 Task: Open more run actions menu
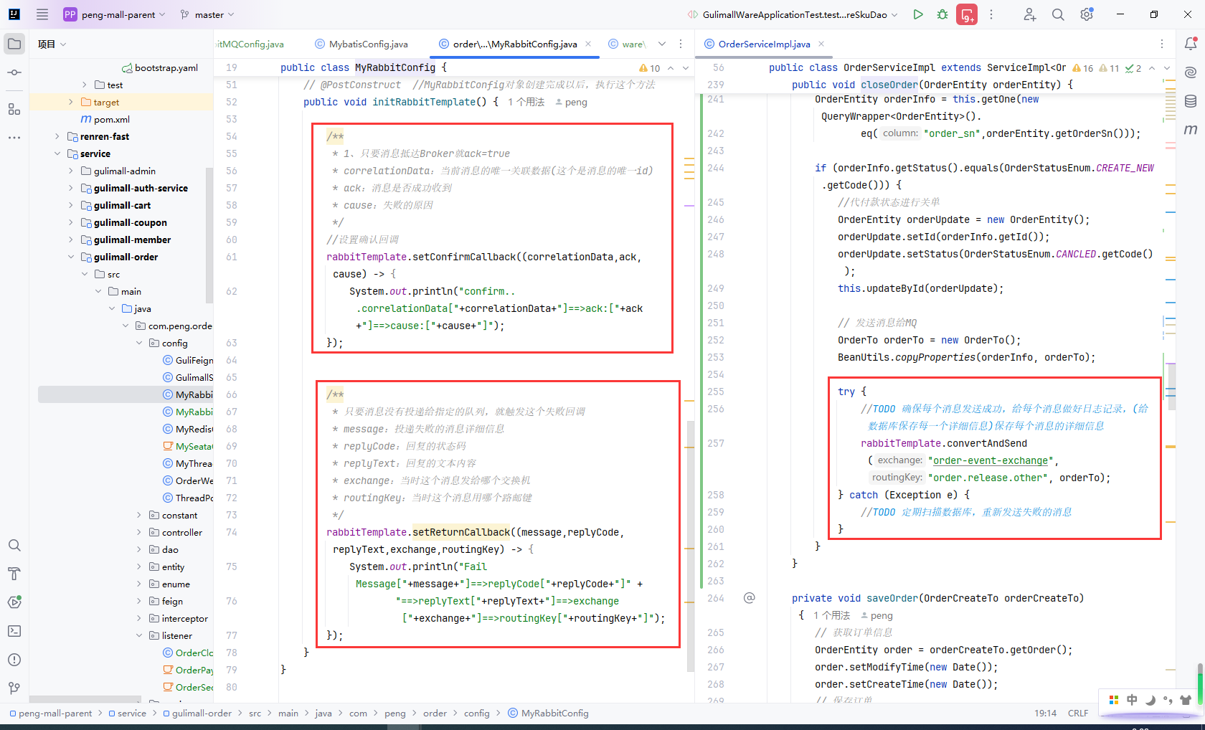(x=991, y=14)
